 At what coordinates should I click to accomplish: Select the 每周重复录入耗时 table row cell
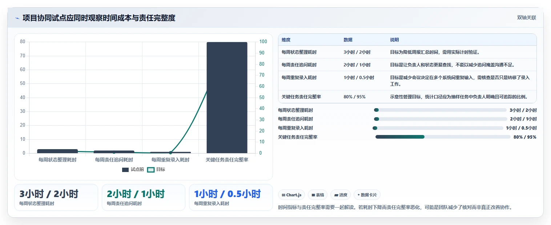pos(299,78)
